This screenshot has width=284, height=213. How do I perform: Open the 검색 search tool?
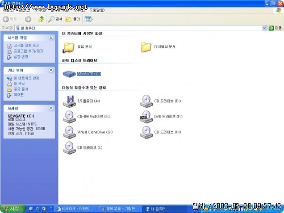pyautogui.click(x=55, y=19)
